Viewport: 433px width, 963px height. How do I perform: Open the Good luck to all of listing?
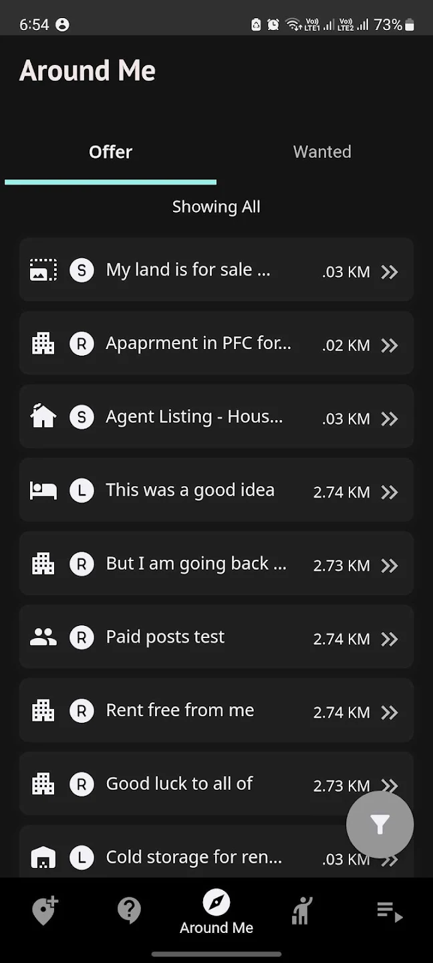(216, 784)
